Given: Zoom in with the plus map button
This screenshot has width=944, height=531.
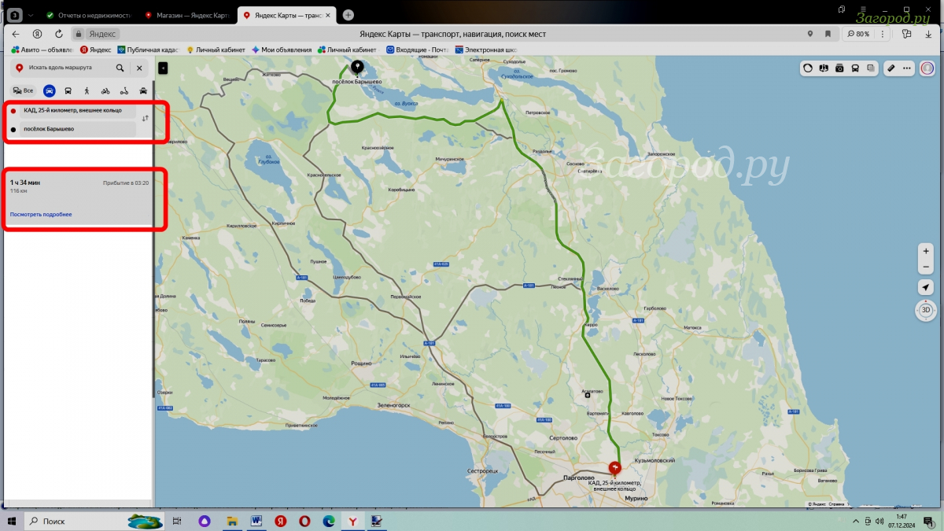Looking at the screenshot, I should coord(926,252).
